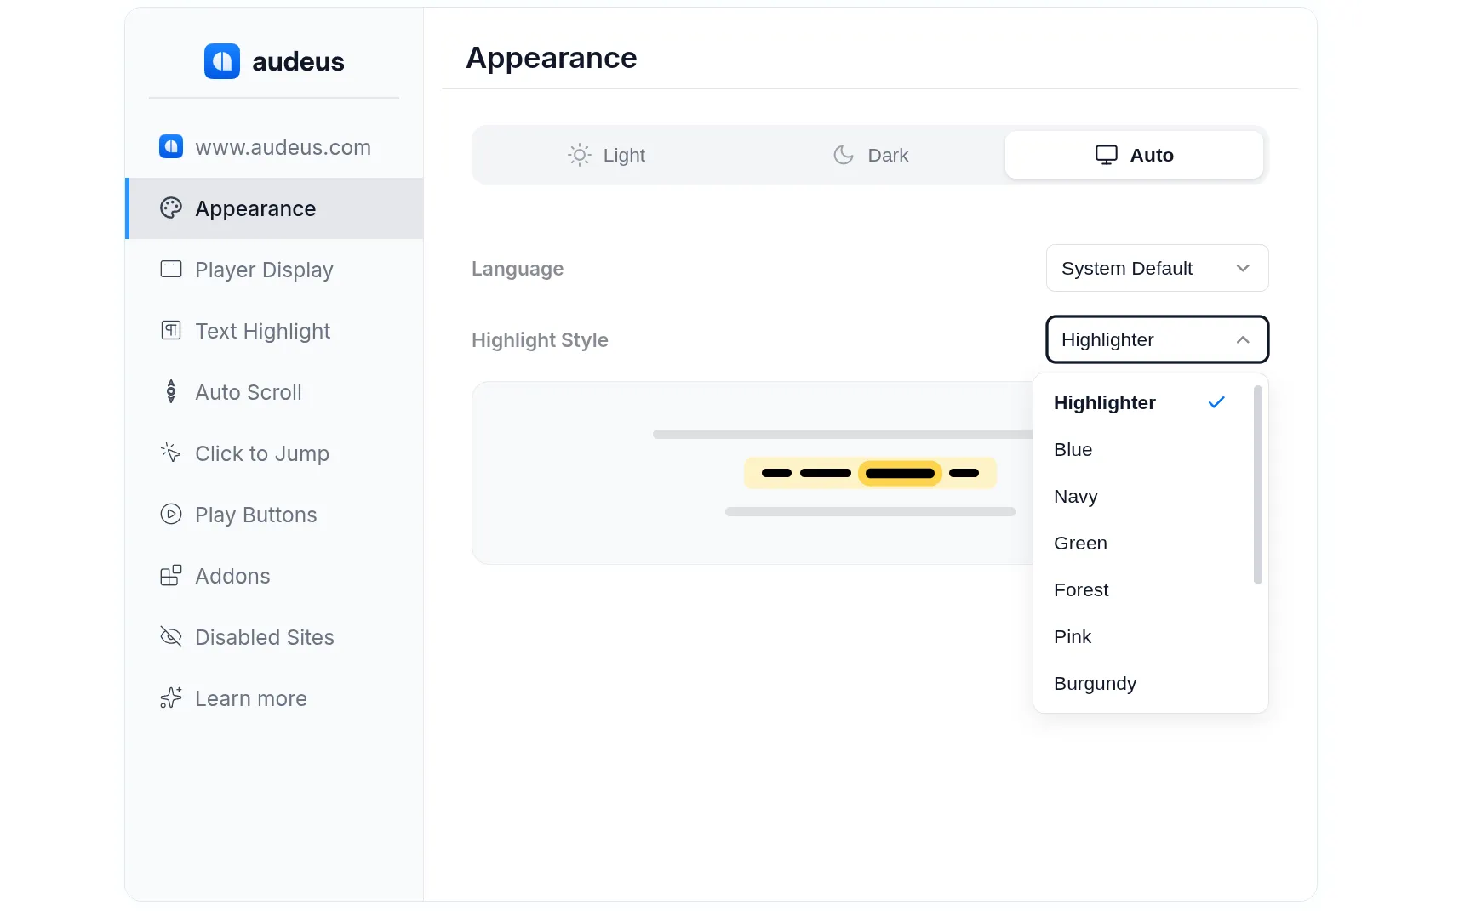Click the Language dropdown chevron

[x=1243, y=268]
